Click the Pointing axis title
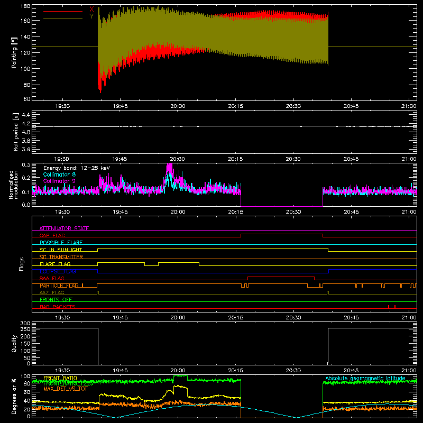This screenshot has height=423, width=423. [14, 52]
